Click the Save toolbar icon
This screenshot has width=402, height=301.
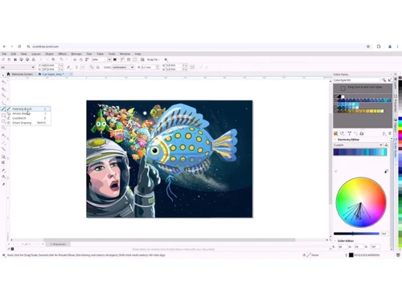pyautogui.click(x=15, y=59)
